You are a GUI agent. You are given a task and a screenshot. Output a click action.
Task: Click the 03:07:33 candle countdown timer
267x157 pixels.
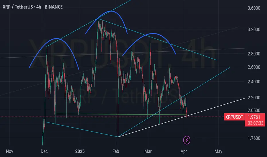[255, 123]
